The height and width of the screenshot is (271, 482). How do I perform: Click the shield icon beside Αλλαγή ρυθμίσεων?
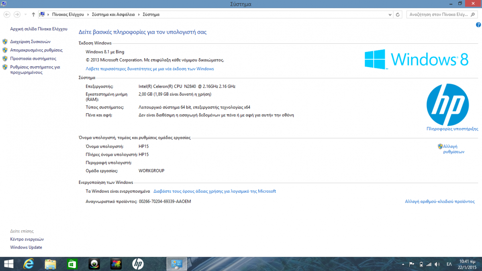[440, 147]
